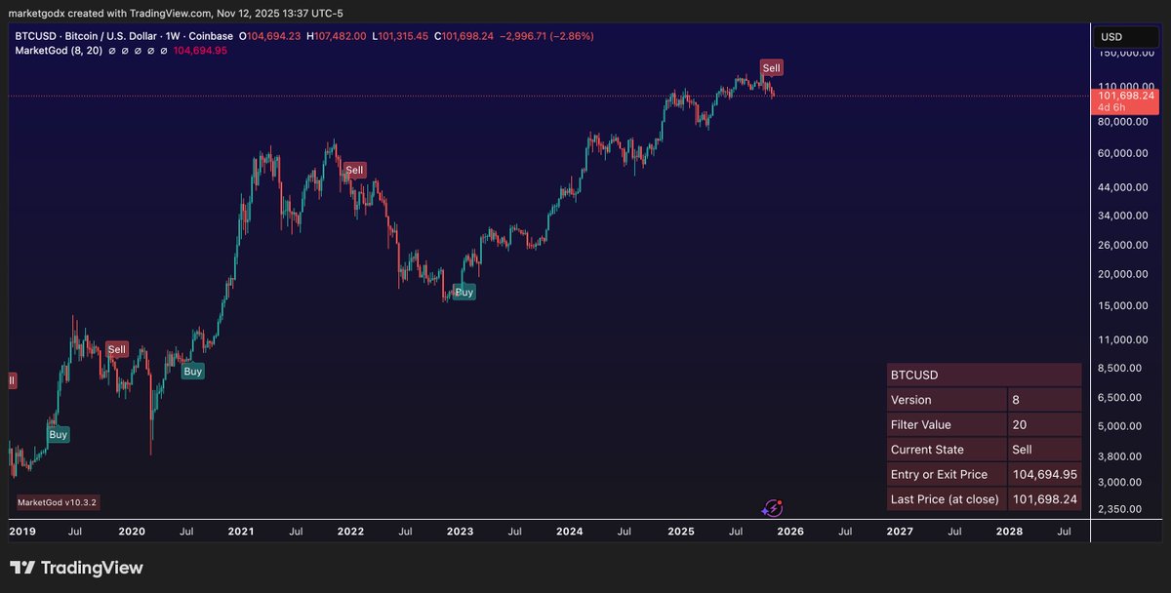Image resolution: width=1171 pixels, height=593 pixels.
Task: Click the Version value 8 in the table
Action: tap(1045, 400)
